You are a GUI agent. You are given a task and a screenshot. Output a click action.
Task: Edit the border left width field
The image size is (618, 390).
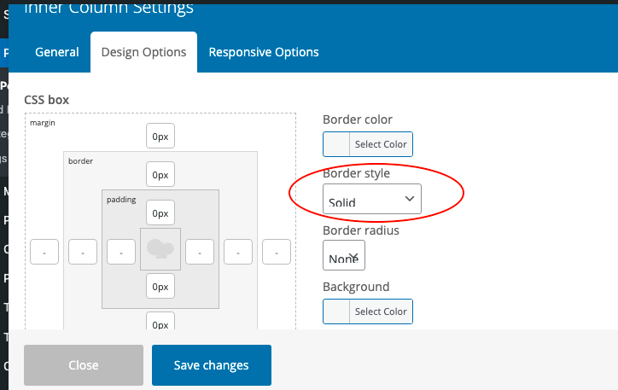83,252
